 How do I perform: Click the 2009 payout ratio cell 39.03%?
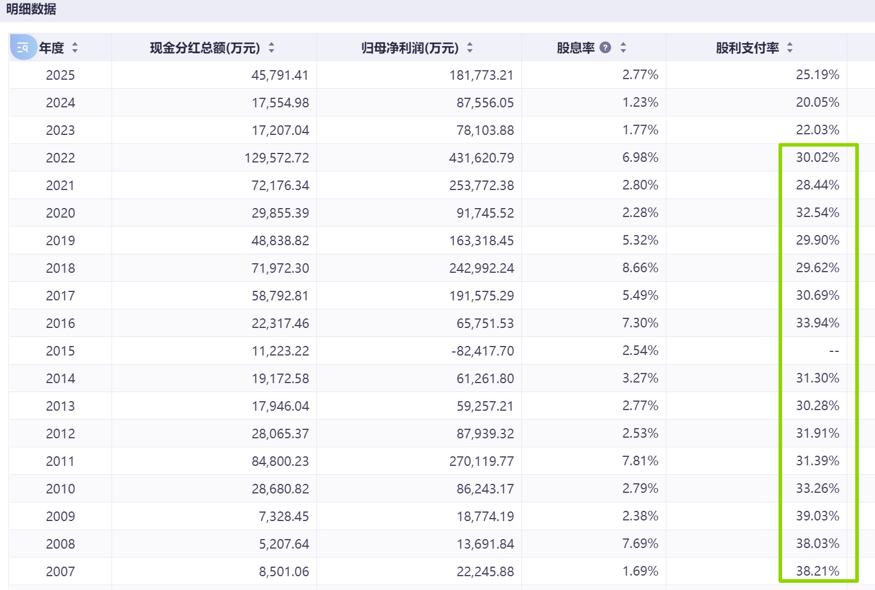click(x=817, y=516)
